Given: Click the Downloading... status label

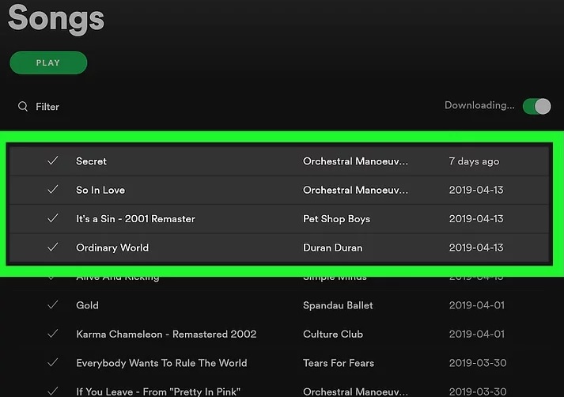Looking at the screenshot, I should 479,105.
